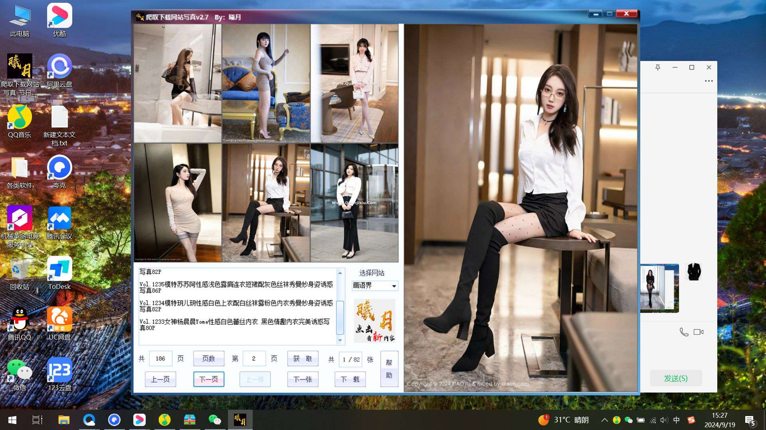Select Vol.1235 album entry in list
The image size is (766, 430).
(236, 287)
